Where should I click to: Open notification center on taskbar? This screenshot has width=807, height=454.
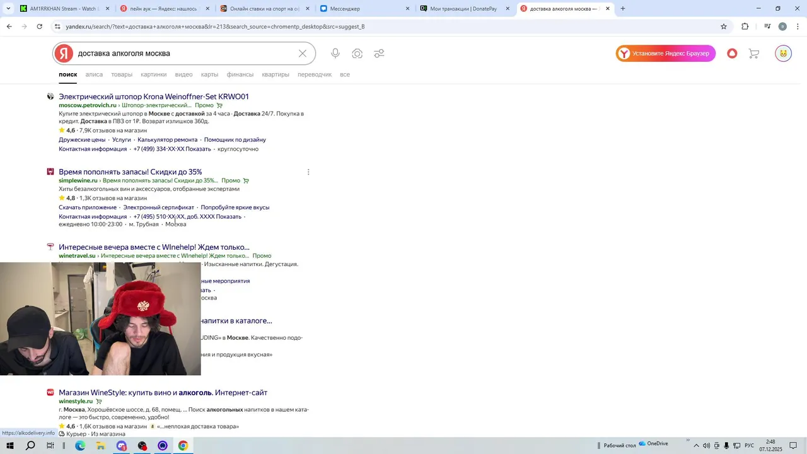pos(793,446)
